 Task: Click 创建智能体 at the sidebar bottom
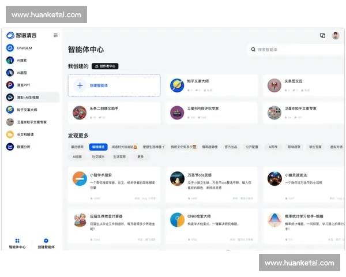(x=46, y=244)
